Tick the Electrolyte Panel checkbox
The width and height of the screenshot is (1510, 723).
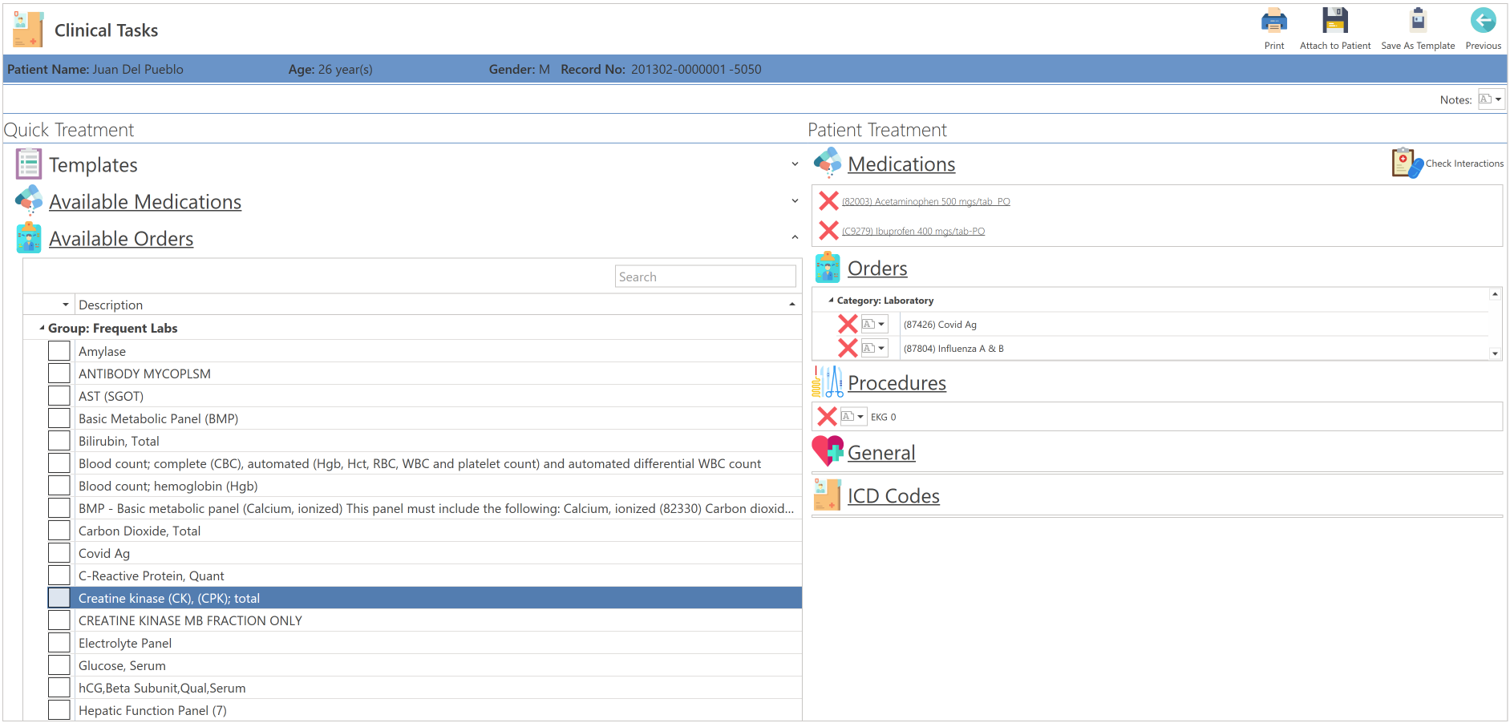[59, 643]
